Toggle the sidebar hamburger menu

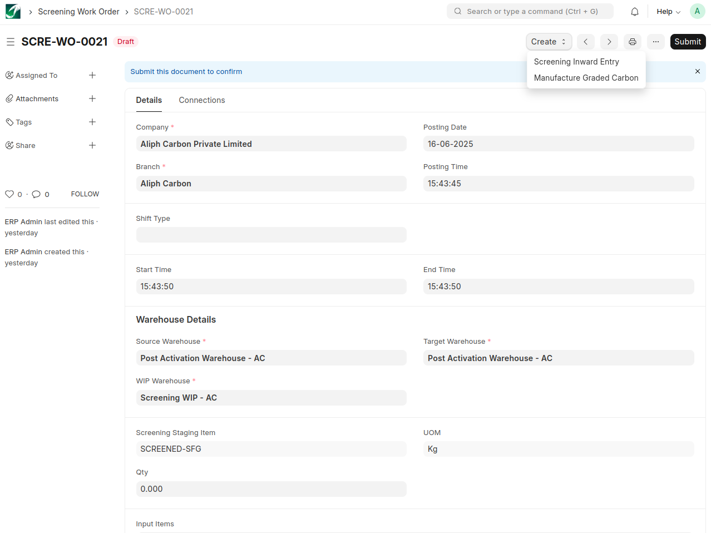coord(11,42)
